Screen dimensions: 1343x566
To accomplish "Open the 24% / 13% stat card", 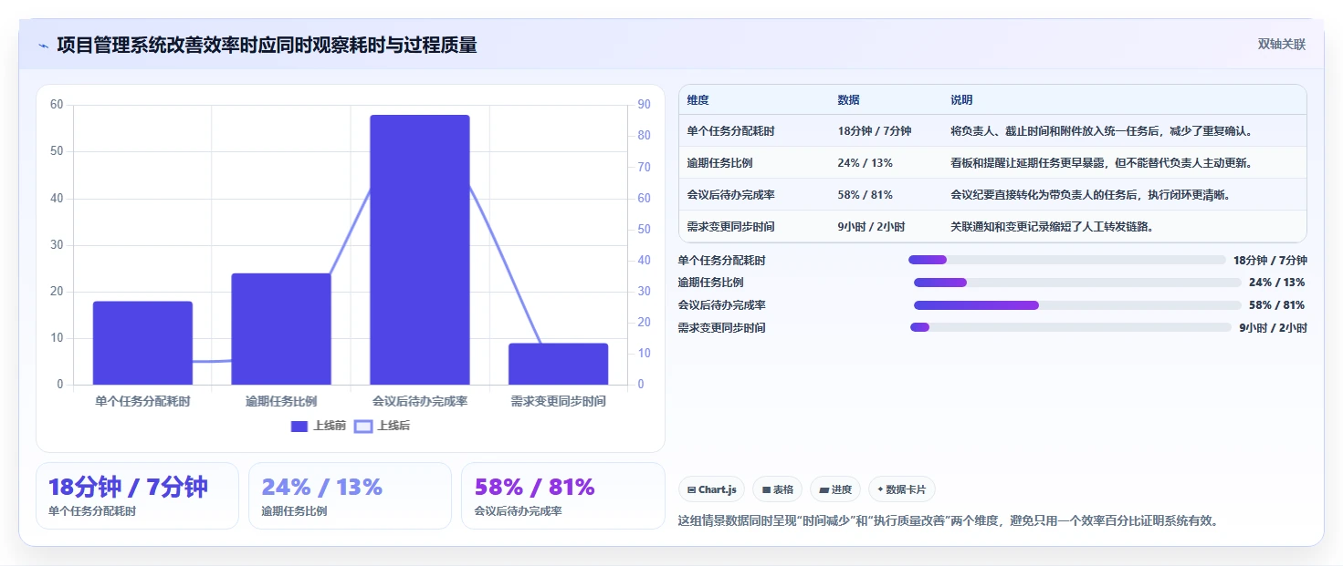I will click(x=350, y=496).
